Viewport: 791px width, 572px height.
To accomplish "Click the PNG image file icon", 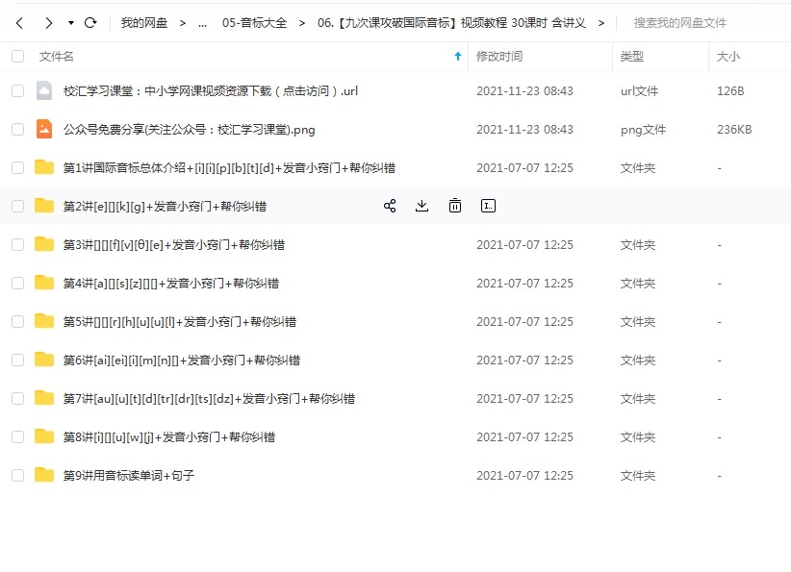I will point(44,129).
